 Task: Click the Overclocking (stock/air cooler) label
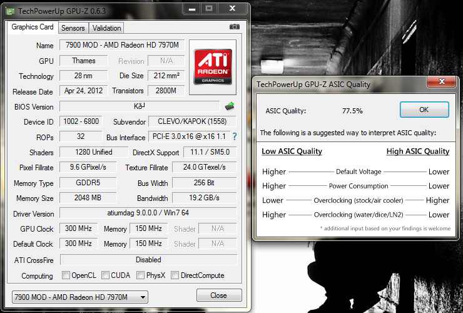click(359, 200)
